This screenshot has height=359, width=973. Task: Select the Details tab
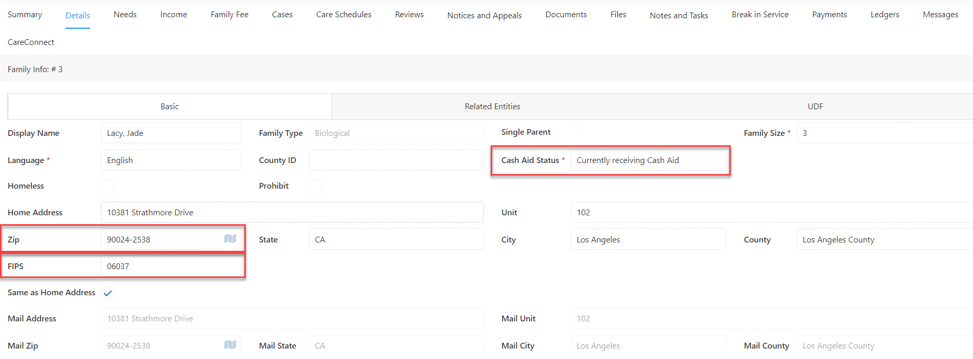pos(78,16)
